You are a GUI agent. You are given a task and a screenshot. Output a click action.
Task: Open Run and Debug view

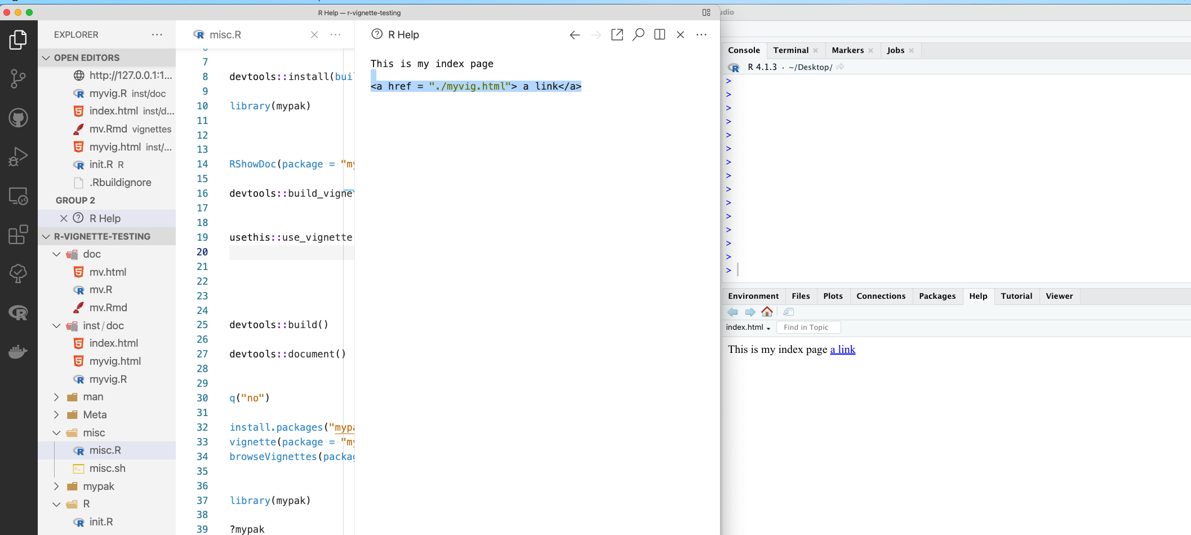[x=18, y=157]
